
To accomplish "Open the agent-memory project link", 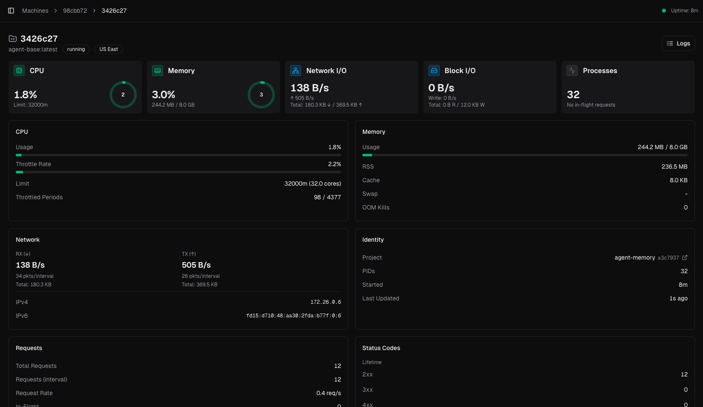I will tap(635, 257).
